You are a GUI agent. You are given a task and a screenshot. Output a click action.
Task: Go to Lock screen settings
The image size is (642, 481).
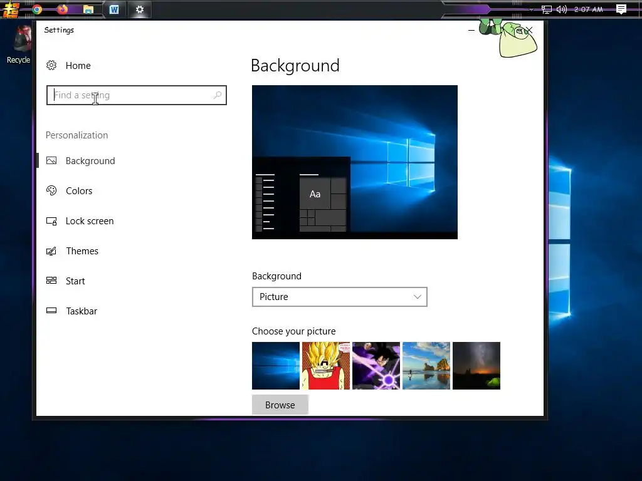90,221
